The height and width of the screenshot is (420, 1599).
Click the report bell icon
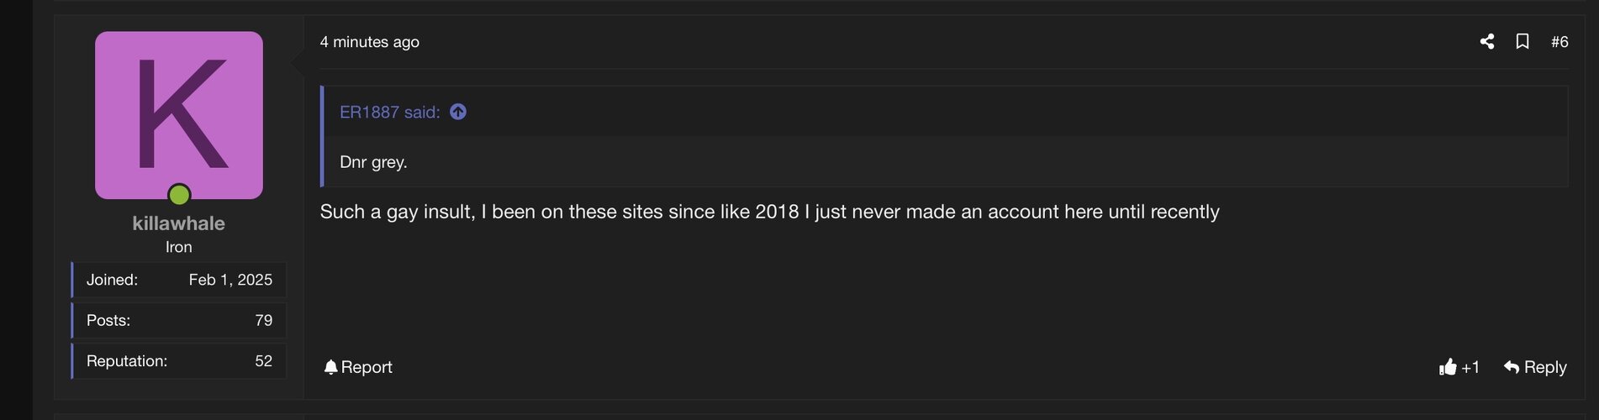pyautogui.click(x=330, y=367)
